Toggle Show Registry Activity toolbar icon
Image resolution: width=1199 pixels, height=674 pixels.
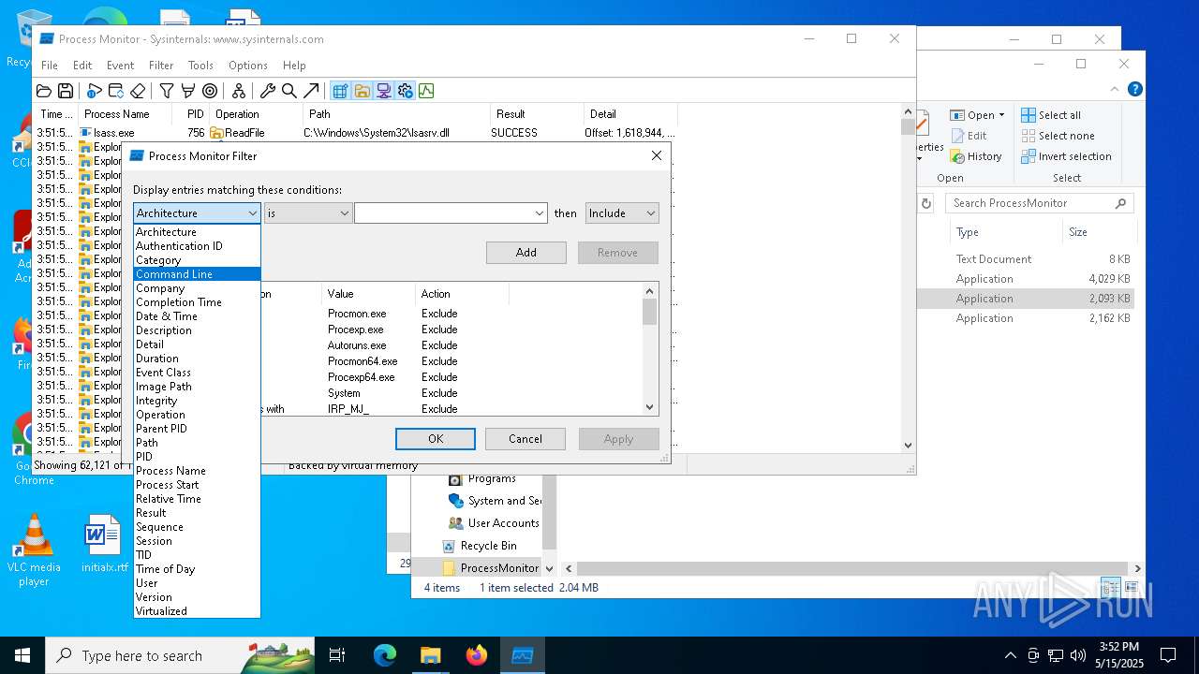340,91
